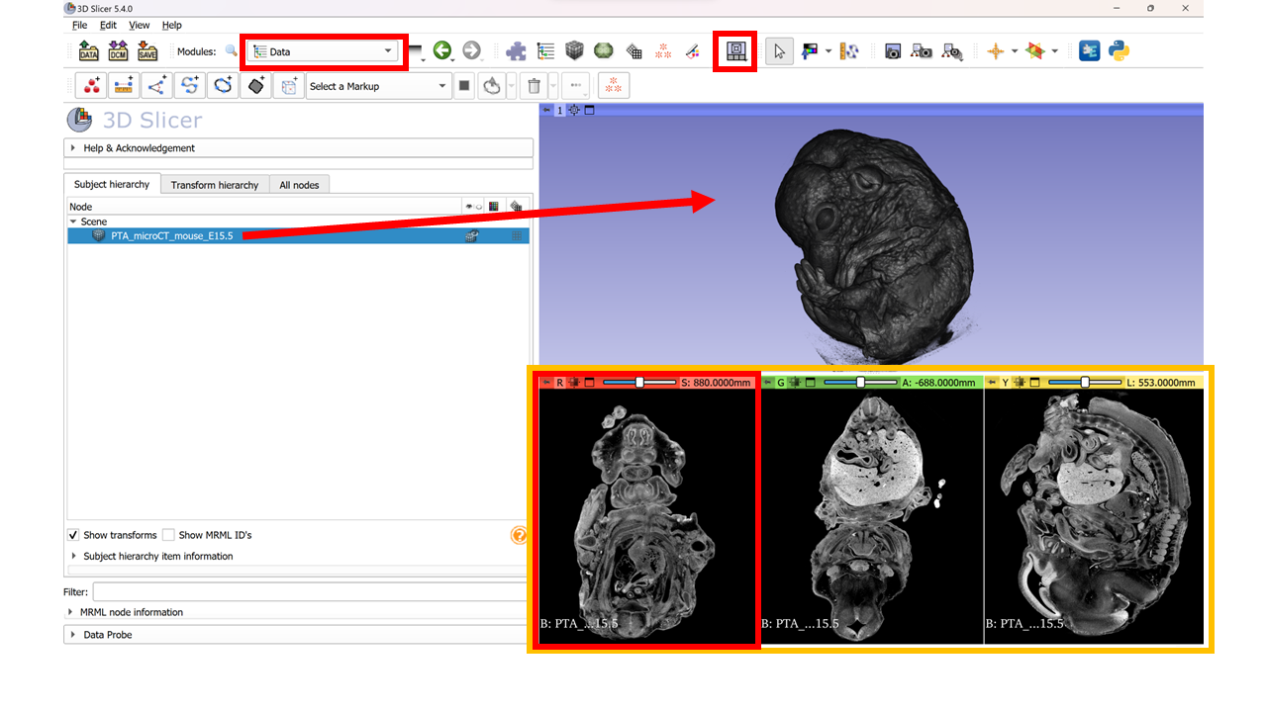The height and width of the screenshot is (712, 1267).
Task: Create a new point list markup
Action: [92, 86]
